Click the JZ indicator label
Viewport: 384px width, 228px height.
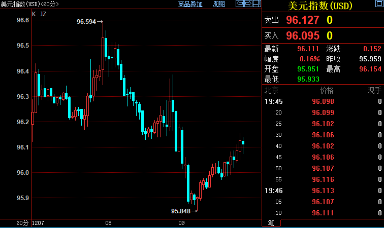(43, 14)
